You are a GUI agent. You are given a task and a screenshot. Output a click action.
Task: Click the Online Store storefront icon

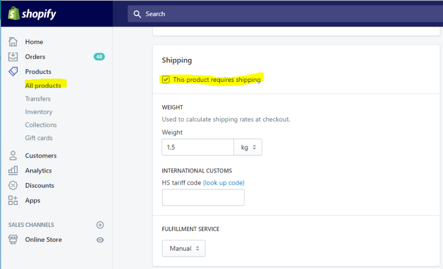(13, 240)
